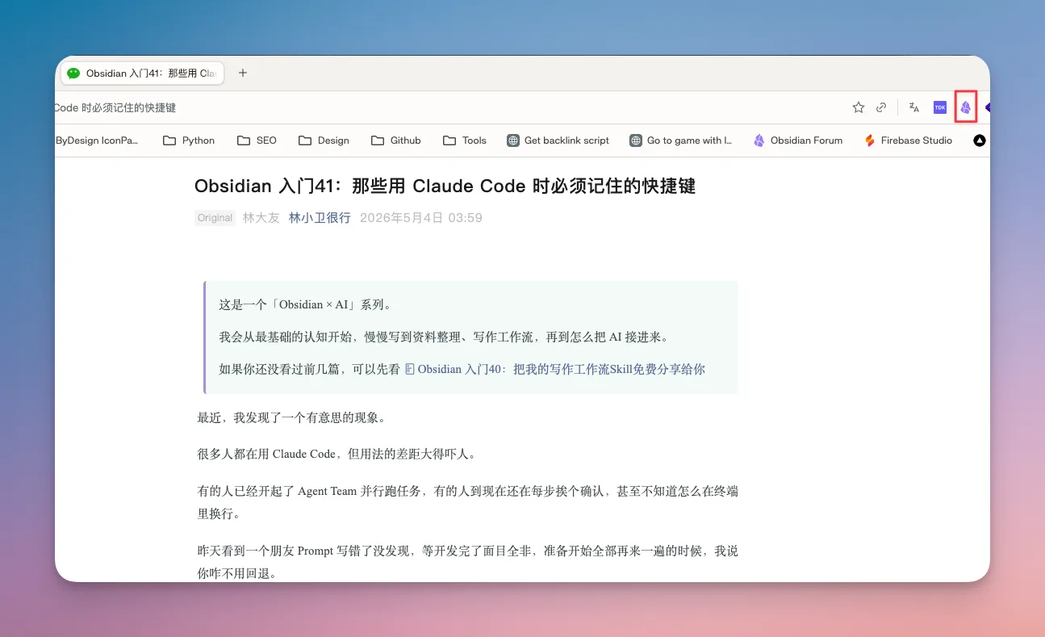The width and height of the screenshot is (1045, 637).
Task: Open the Github bookmarks folder
Action: tap(396, 140)
